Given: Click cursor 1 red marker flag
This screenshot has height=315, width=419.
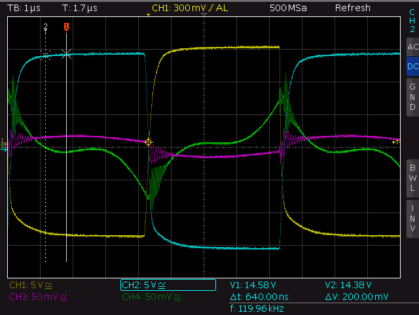Looking at the screenshot, I should coord(66,26).
